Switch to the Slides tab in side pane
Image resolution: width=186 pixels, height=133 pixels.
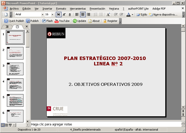coord(17,27)
